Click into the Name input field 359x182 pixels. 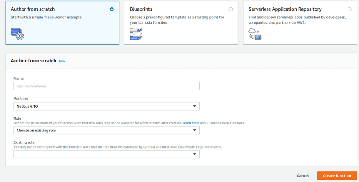pyautogui.click(x=107, y=86)
